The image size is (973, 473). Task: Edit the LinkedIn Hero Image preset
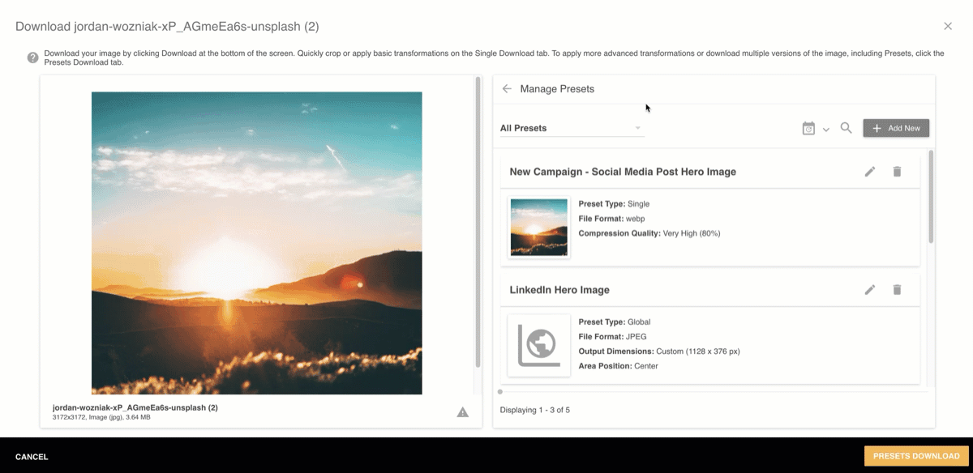click(870, 290)
